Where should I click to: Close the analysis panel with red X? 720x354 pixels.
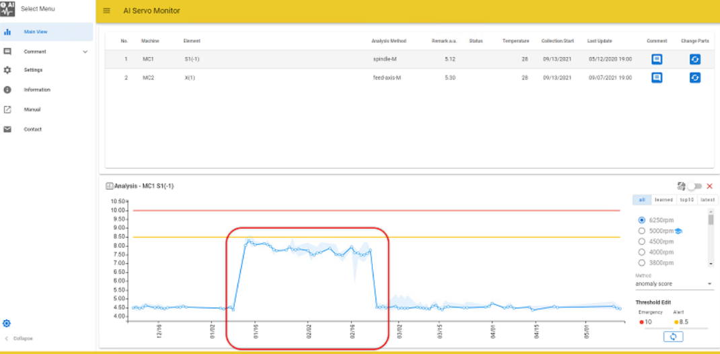tap(709, 186)
